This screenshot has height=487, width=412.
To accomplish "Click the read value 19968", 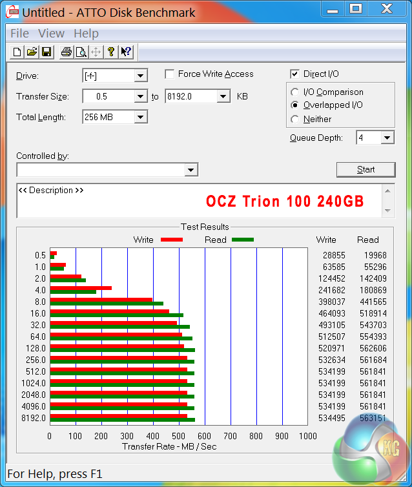I will pyautogui.click(x=375, y=255).
